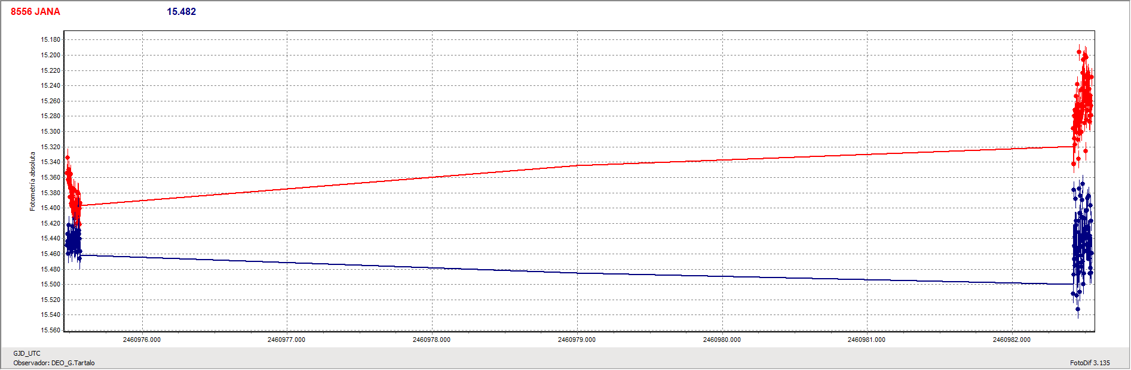Click the 15.180 y-axis tick label
This screenshot has width=1131, height=370.
pyautogui.click(x=50, y=40)
